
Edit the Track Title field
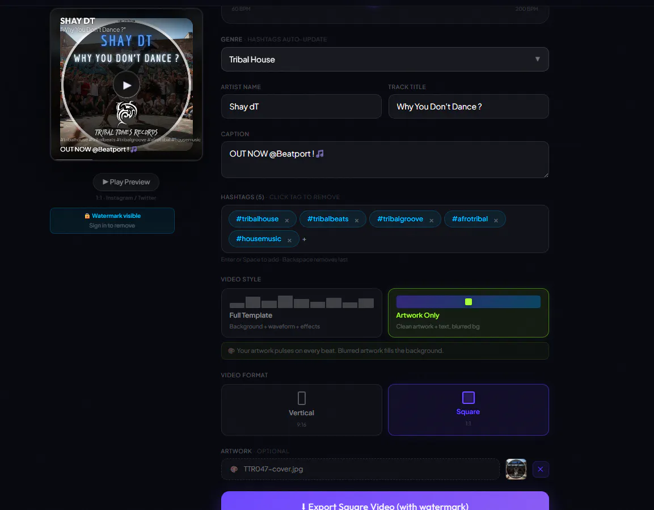[x=469, y=106]
